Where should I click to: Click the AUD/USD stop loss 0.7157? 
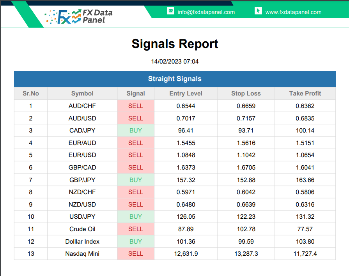click(246, 118)
